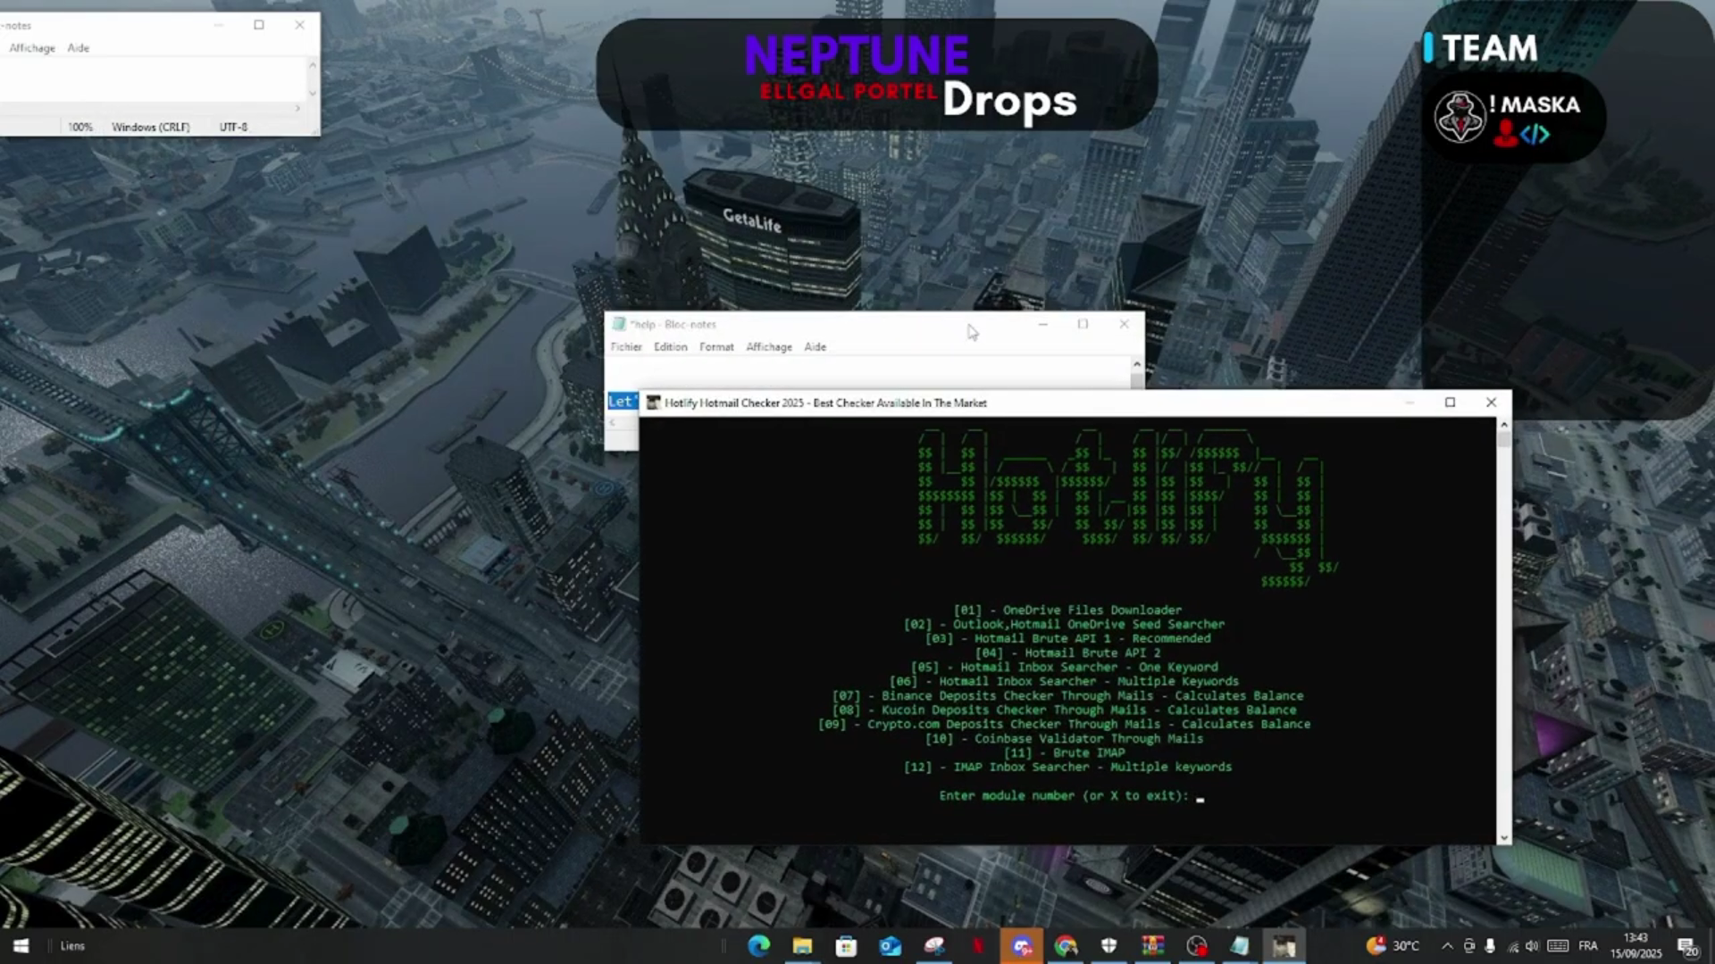Open WinRAR from the taskbar
Screen dimensions: 1715x964
click(x=1152, y=946)
